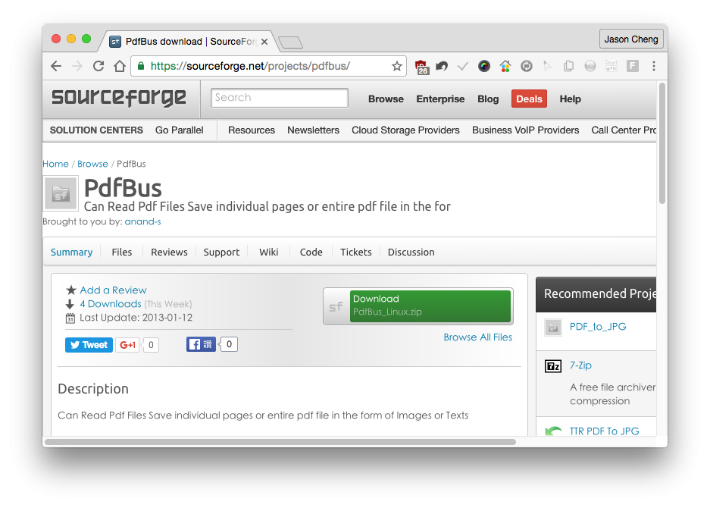Open a new browser tab
The width and height of the screenshot is (710, 508).
[291, 42]
